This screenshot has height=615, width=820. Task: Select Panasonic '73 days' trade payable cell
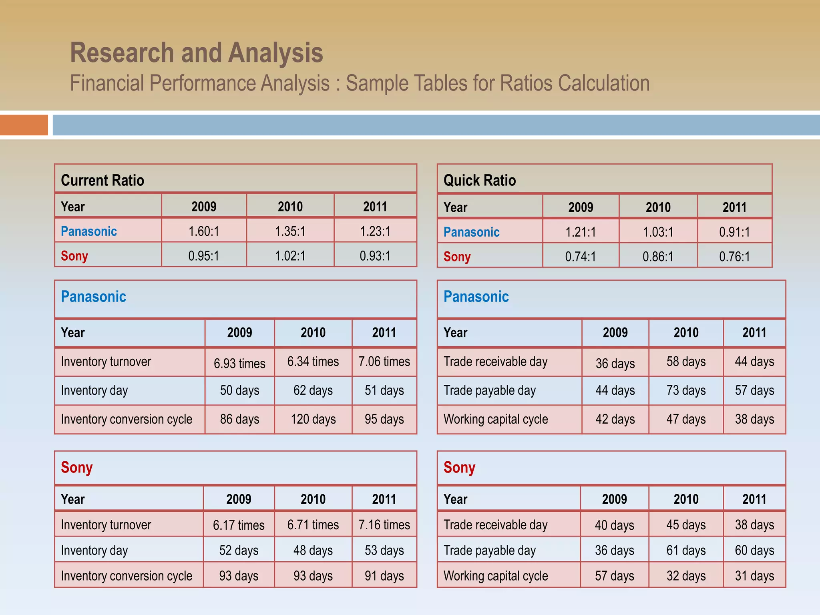pyautogui.click(x=686, y=390)
